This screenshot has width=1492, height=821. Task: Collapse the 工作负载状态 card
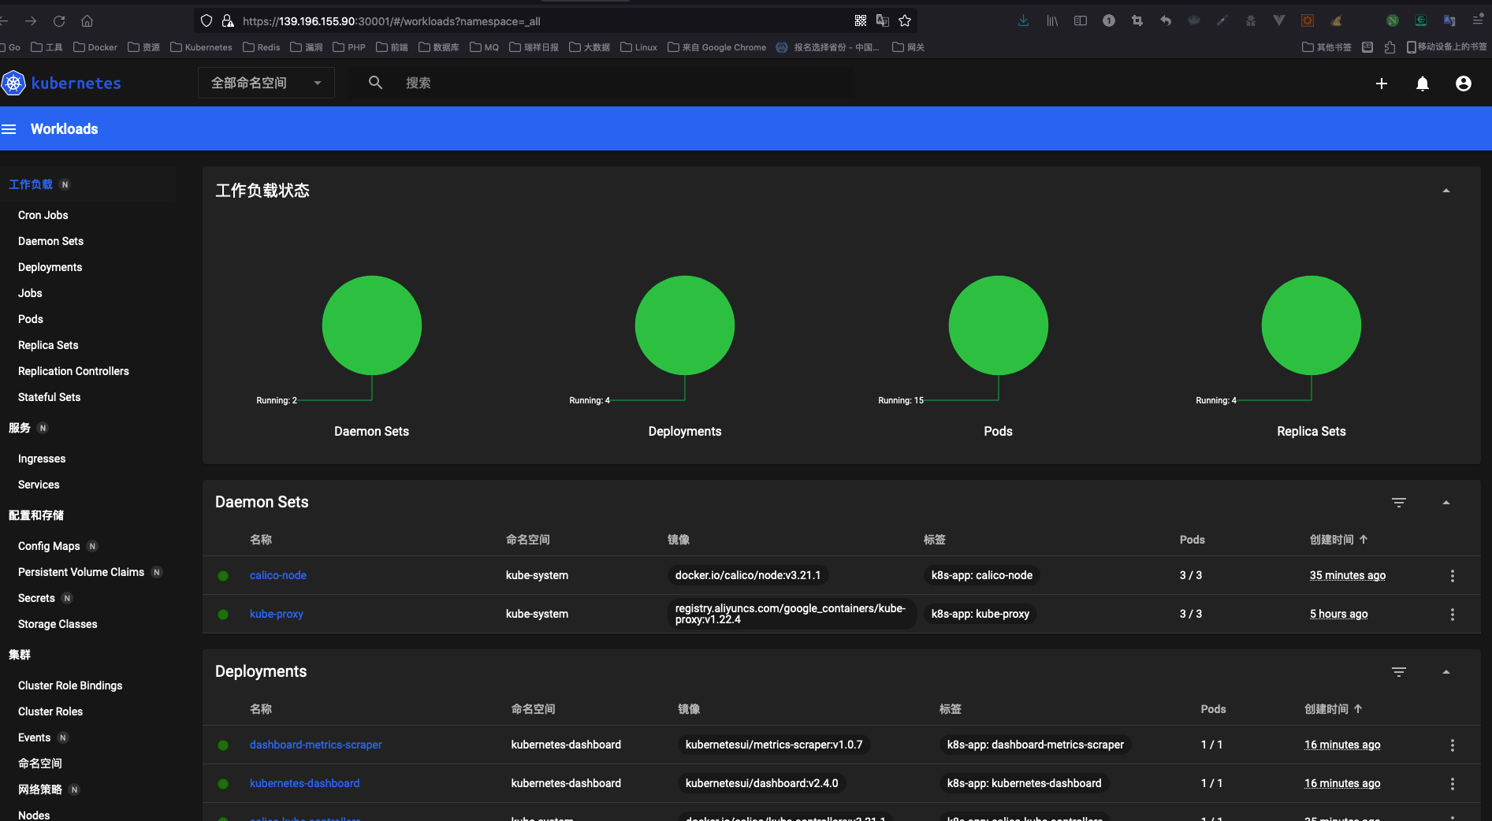(1445, 191)
